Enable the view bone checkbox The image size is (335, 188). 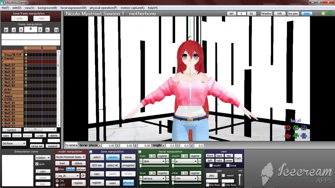(x=228, y=166)
